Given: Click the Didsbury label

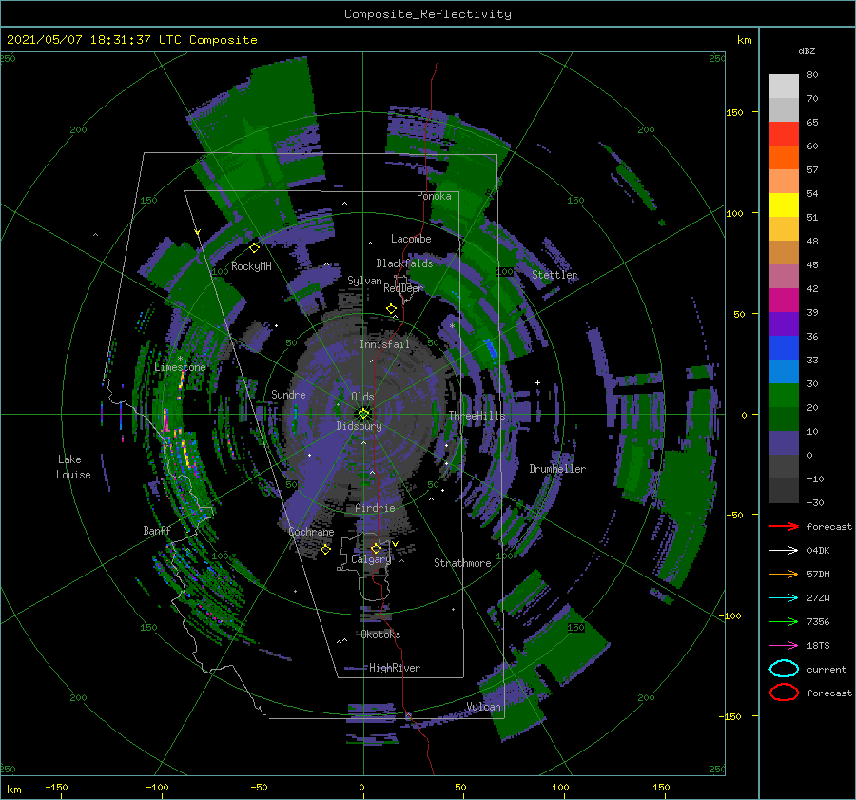Looking at the screenshot, I should [x=359, y=426].
